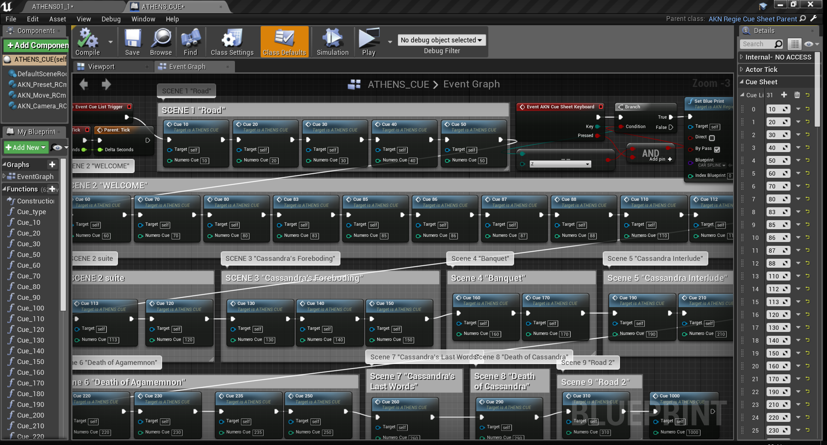Click the ATHENS_CUE breadcrumb link
Viewport: 827px width, 445px height.
[398, 84]
